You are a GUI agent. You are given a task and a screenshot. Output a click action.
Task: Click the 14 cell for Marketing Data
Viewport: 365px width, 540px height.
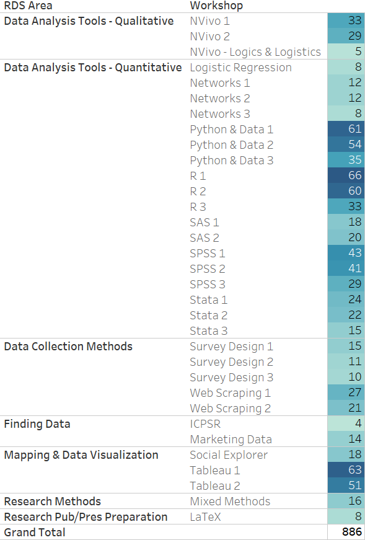coord(346,439)
